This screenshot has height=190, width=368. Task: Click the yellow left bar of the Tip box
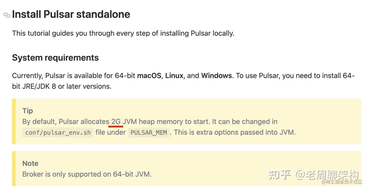(14, 121)
